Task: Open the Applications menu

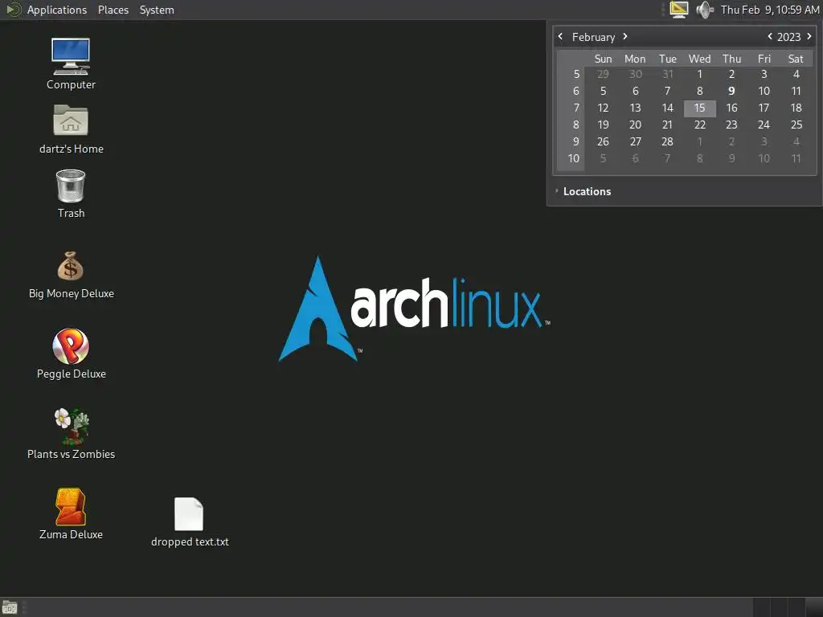Action: pos(57,10)
